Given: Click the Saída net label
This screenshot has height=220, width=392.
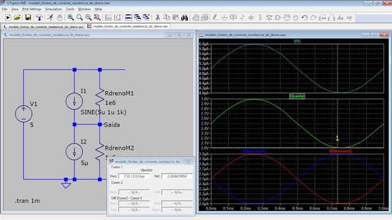Looking at the screenshot, I should pyautogui.click(x=111, y=125).
